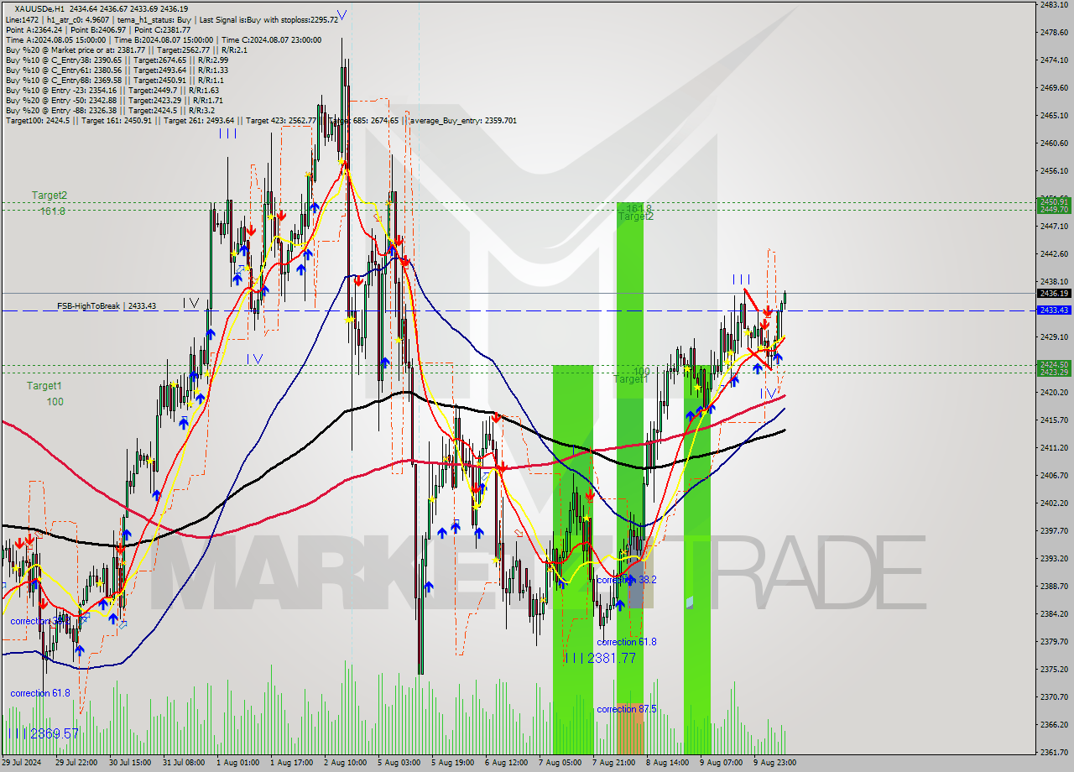Click the Target2 label inside green column
The height and width of the screenshot is (772, 1074).
tap(636, 216)
